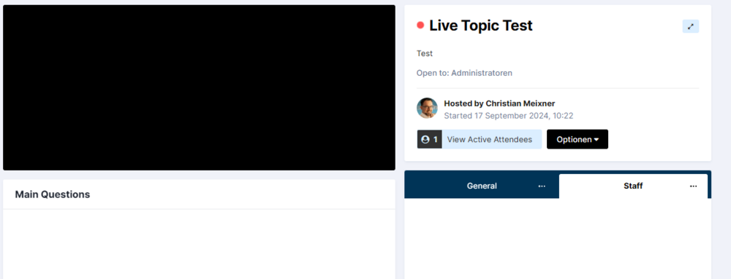The image size is (731, 279).
Task: Click the 'Test' description text
Action: 425,53
